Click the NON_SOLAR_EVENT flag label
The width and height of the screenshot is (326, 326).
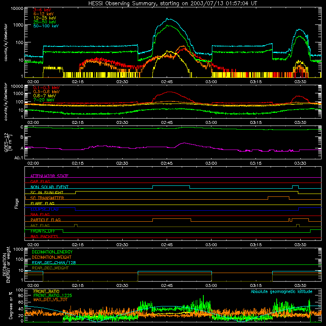click(49, 187)
